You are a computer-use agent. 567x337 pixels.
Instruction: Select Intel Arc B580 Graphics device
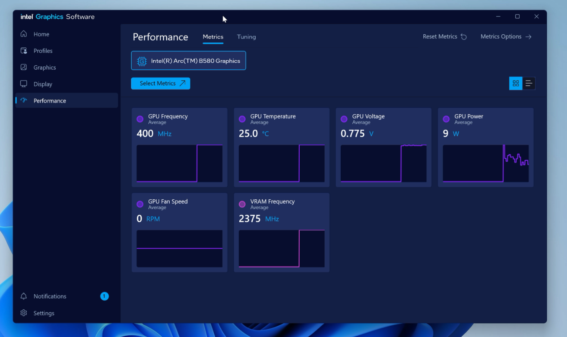[189, 61]
